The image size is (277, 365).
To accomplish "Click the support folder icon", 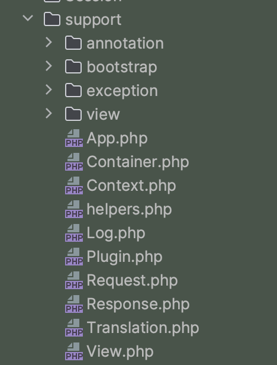I will [x=52, y=20].
